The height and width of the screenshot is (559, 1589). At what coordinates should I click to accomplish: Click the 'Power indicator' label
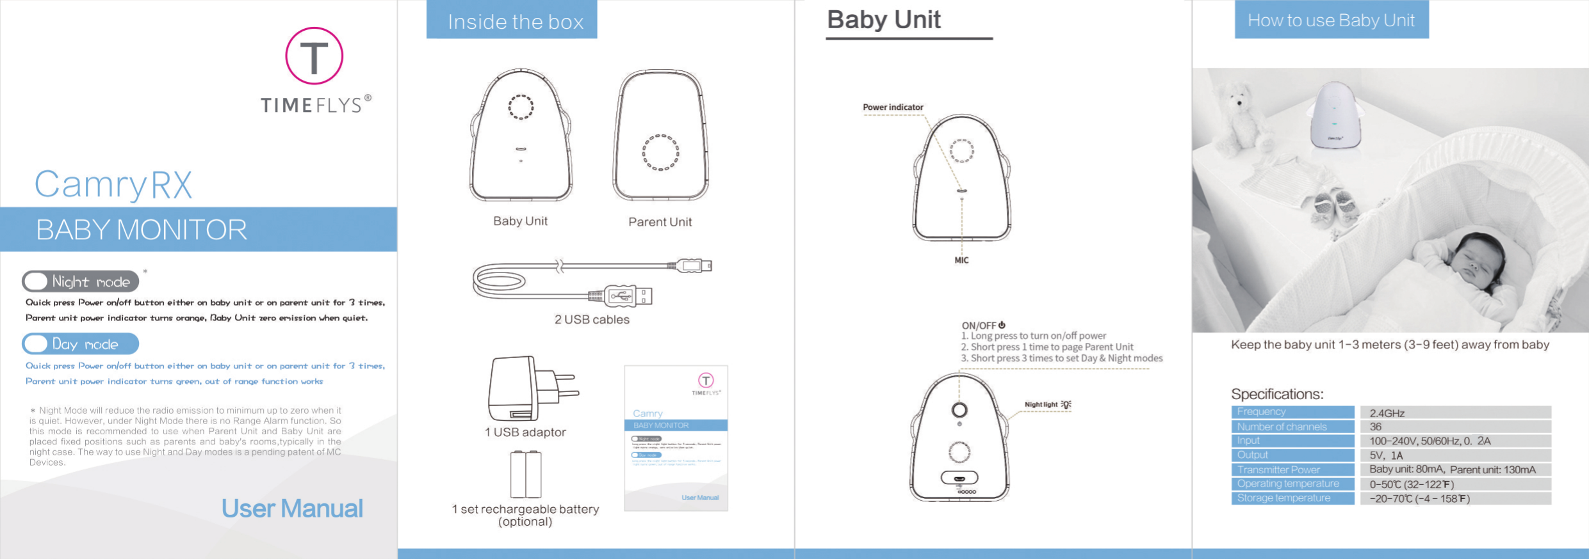893,107
